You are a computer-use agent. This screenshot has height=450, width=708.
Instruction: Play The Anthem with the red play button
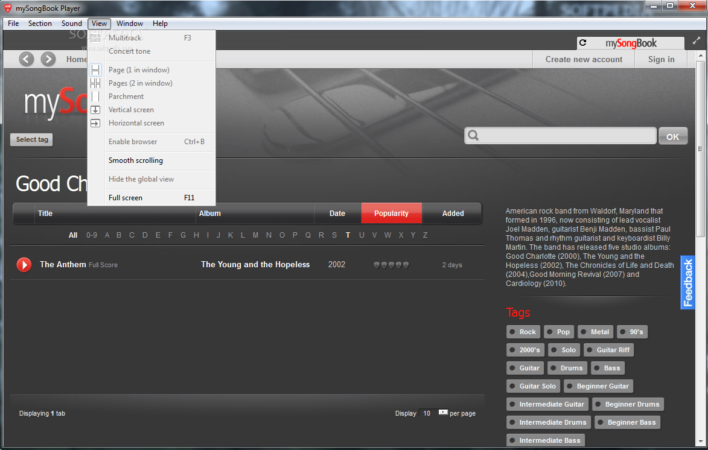tap(24, 264)
